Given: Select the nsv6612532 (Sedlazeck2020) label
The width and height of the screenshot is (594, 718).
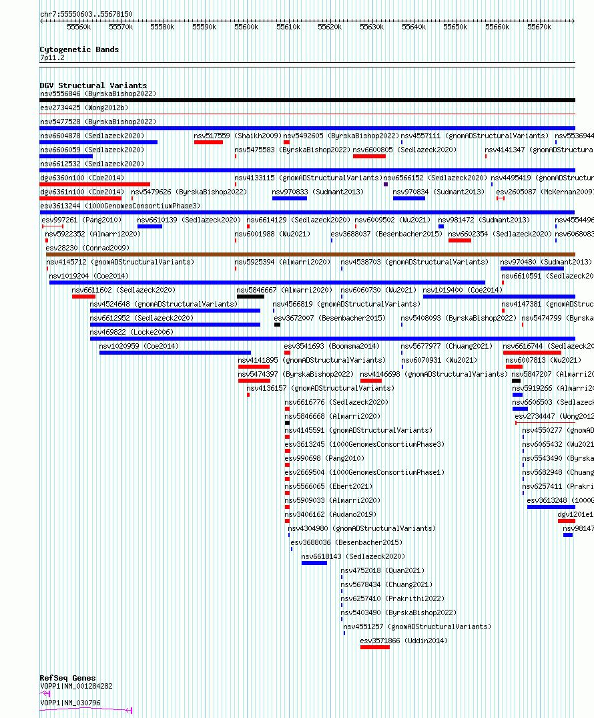Looking at the screenshot, I should coord(92,164).
